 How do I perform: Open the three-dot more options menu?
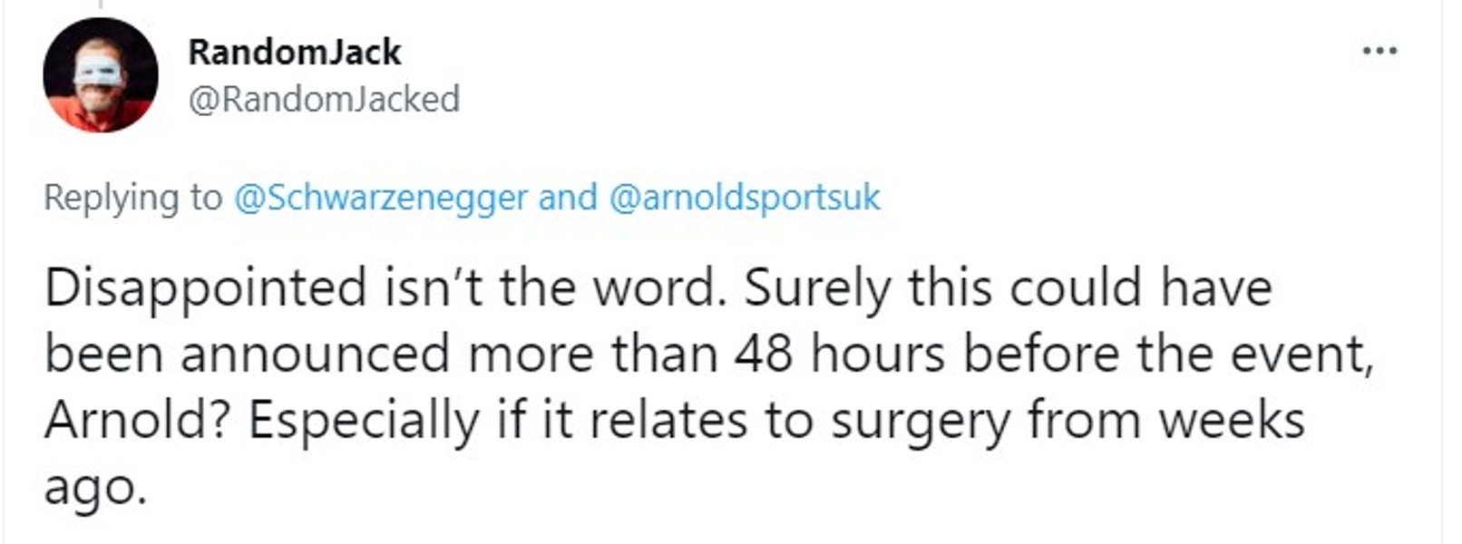click(x=1379, y=51)
